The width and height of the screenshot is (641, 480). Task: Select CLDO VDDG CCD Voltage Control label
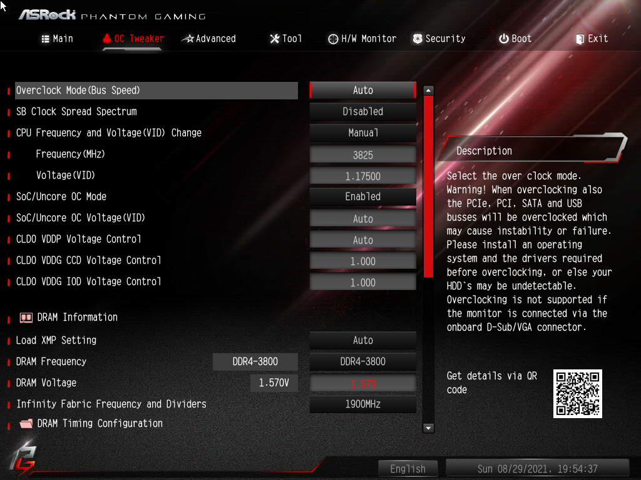[89, 260]
